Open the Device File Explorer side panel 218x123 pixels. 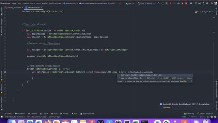tap(216, 88)
